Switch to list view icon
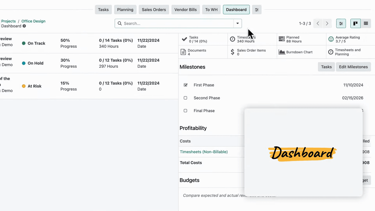 click(366, 23)
